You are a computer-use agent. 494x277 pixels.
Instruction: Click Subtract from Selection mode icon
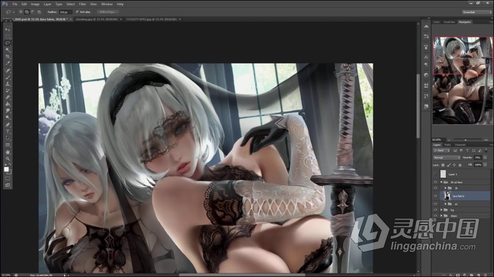(33, 12)
